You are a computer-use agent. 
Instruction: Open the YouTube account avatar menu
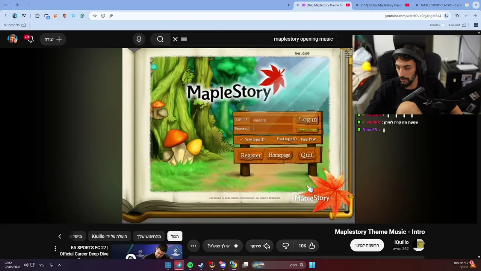click(x=13, y=39)
